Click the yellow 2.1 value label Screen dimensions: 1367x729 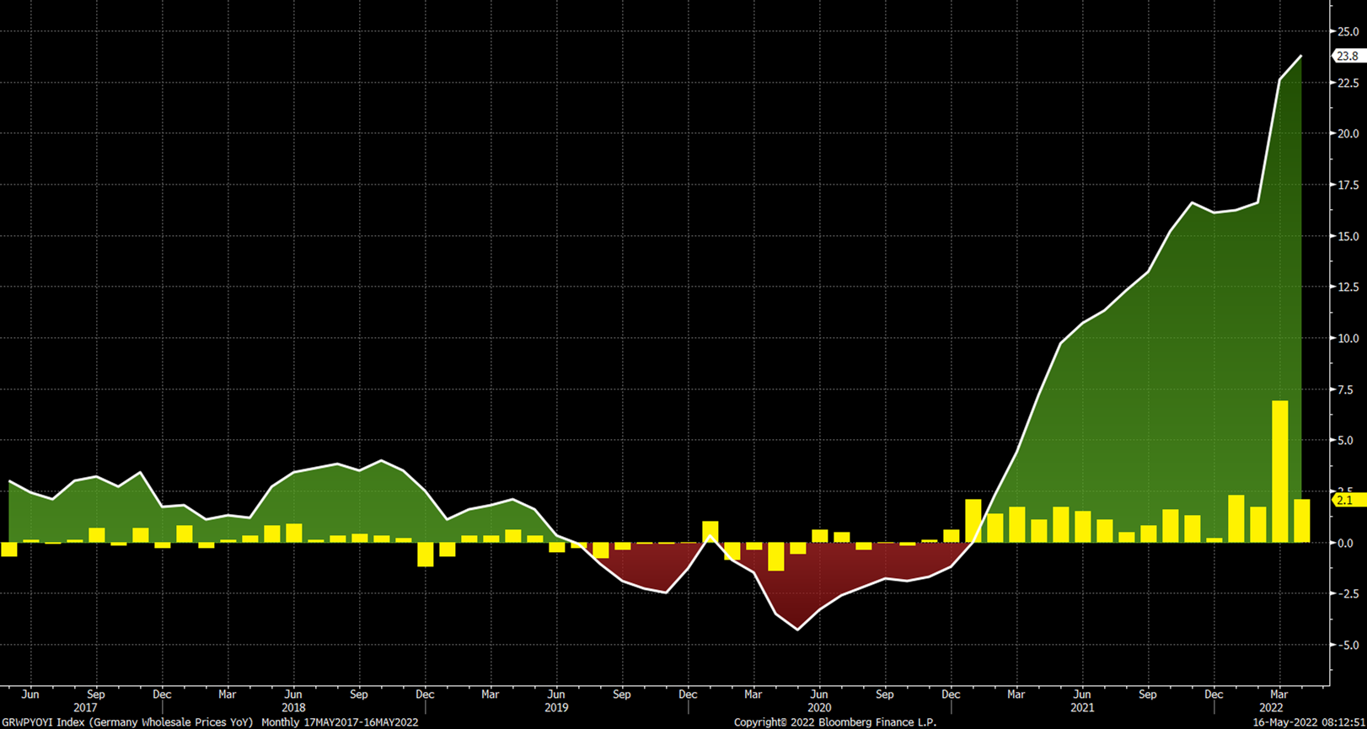coord(1347,500)
